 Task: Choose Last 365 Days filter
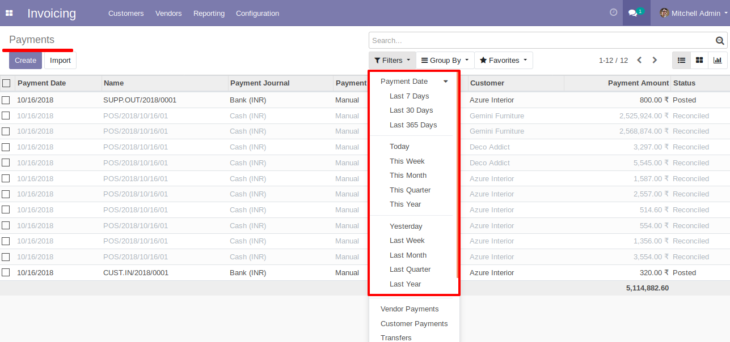tap(413, 125)
